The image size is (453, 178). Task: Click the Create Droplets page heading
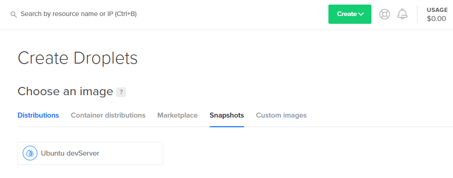pos(77,58)
